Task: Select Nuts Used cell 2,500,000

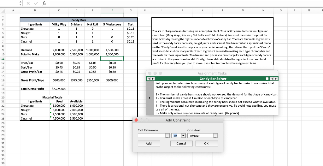Action: coord(59,114)
